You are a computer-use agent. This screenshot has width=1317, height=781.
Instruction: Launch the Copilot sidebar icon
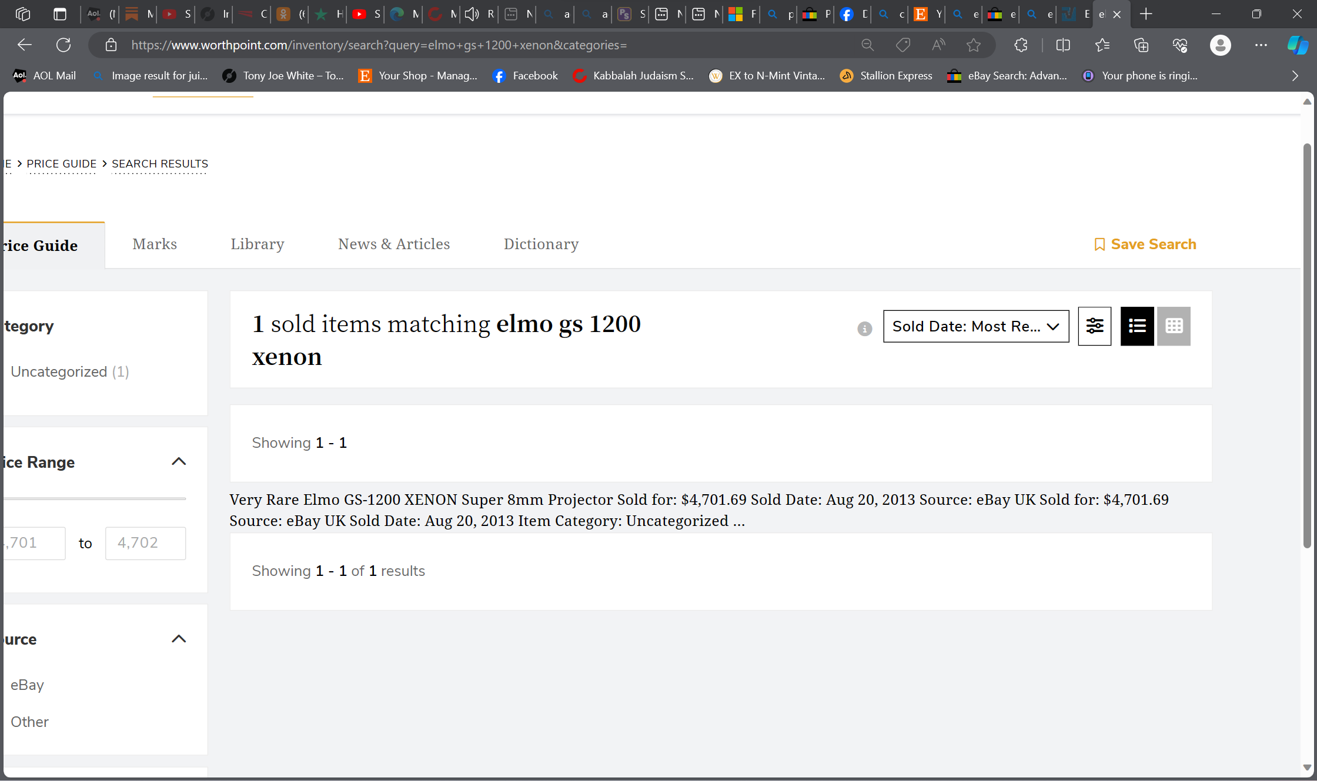[x=1298, y=45]
